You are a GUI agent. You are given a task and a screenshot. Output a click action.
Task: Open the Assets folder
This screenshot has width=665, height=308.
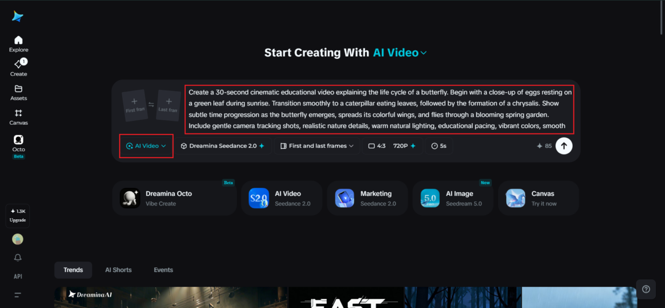(x=18, y=93)
